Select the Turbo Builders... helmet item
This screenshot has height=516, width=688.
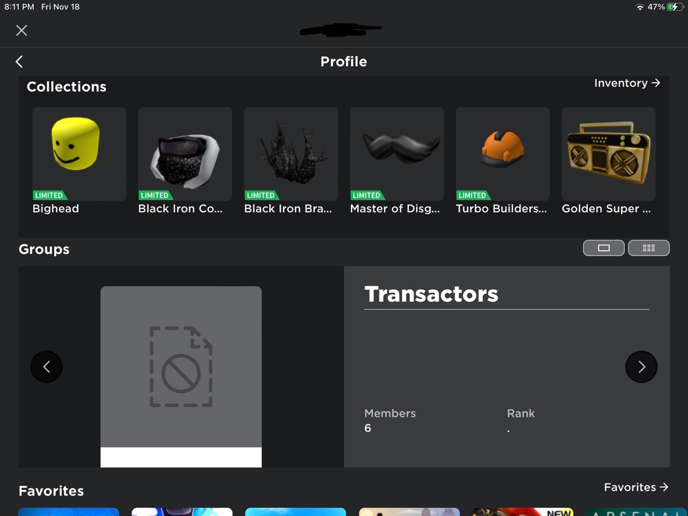coord(503,154)
